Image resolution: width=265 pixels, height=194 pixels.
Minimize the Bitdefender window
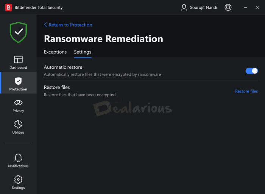(245, 8)
